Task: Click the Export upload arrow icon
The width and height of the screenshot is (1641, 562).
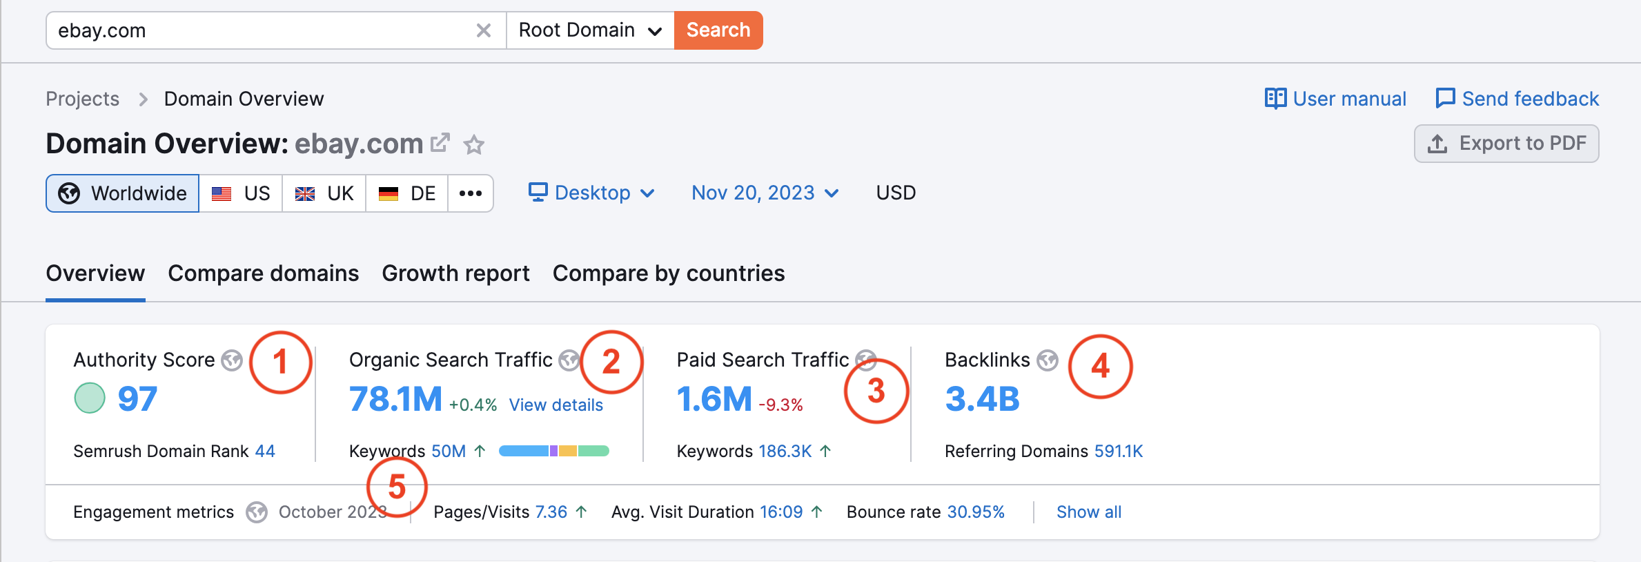Action: click(1437, 144)
